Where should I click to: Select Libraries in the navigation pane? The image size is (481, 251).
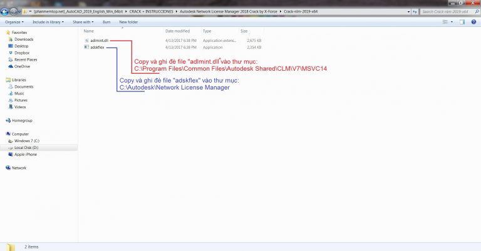tap(19, 79)
